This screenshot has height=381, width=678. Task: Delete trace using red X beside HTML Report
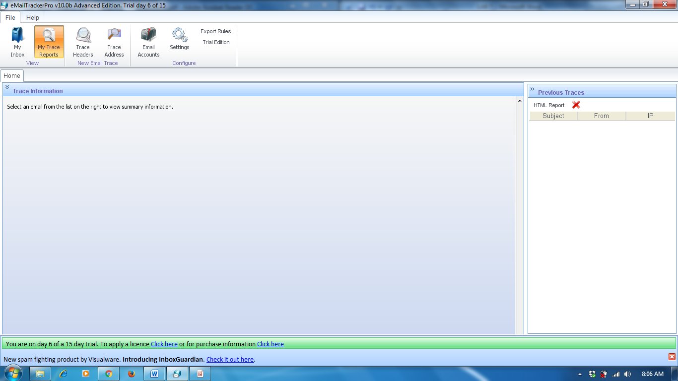pos(575,105)
